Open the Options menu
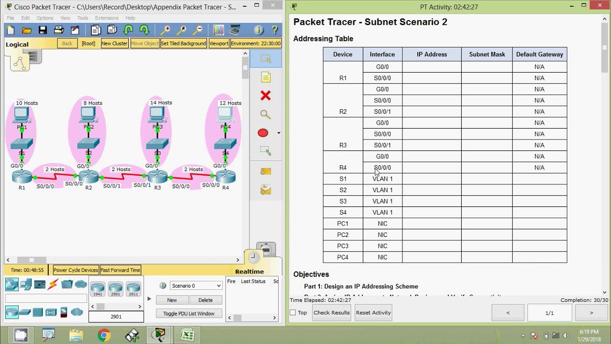The width and height of the screenshot is (611, 344). (45, 18)
